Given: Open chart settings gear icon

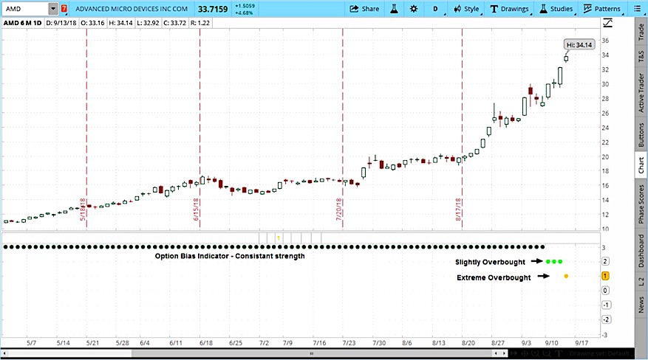Looking at the screenshot, I should click(414, 9).
